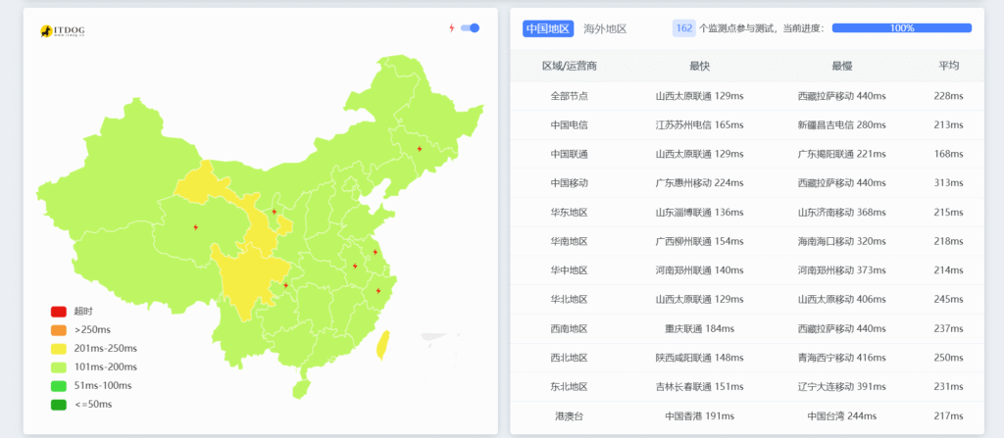
Task: Switch to the 中国地区 tab
Action: 548,28
